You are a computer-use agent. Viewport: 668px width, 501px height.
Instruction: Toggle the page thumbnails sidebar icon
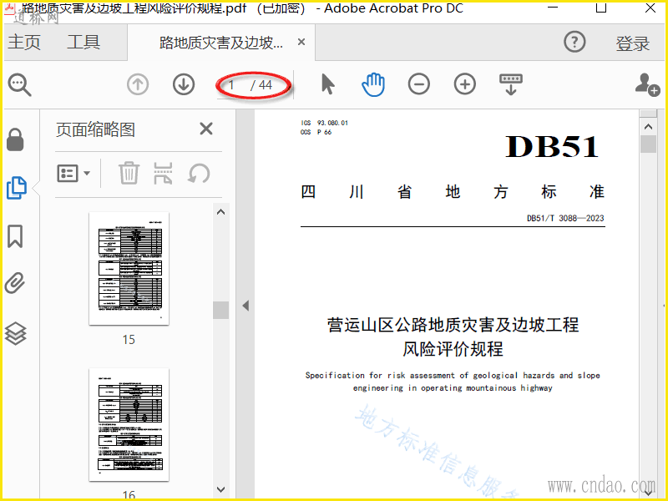[x=16, y=188]
